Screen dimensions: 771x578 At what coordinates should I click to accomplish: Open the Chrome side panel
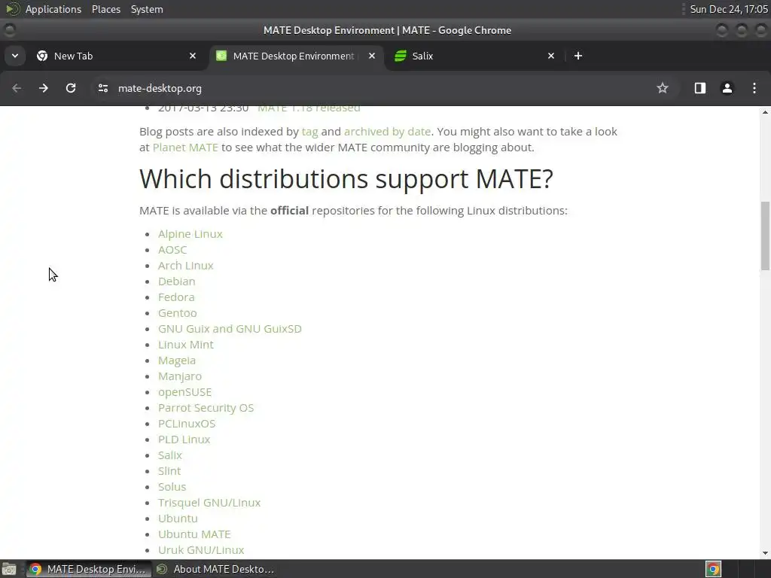[699, 88]
